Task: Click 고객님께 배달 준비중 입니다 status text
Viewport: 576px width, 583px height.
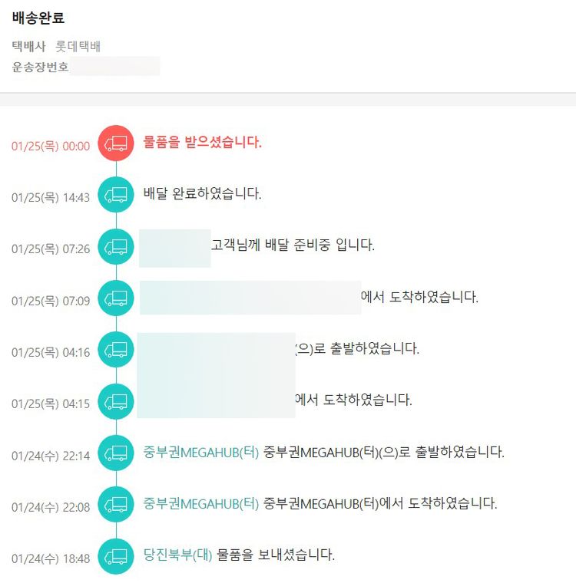Action: (x=293, y=245)
